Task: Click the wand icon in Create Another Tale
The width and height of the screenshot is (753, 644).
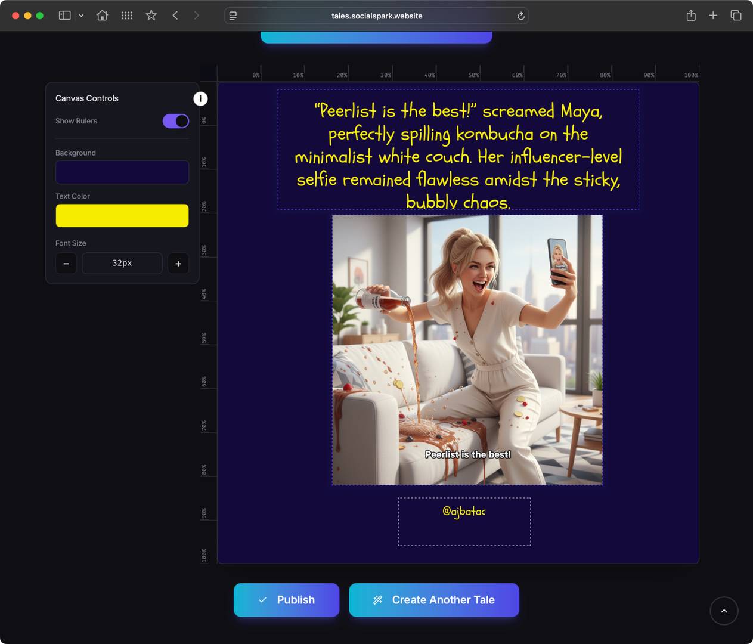Action: coord(377,600)
